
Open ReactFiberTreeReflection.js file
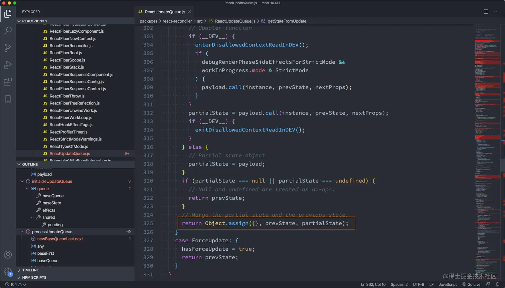point(74,103)
